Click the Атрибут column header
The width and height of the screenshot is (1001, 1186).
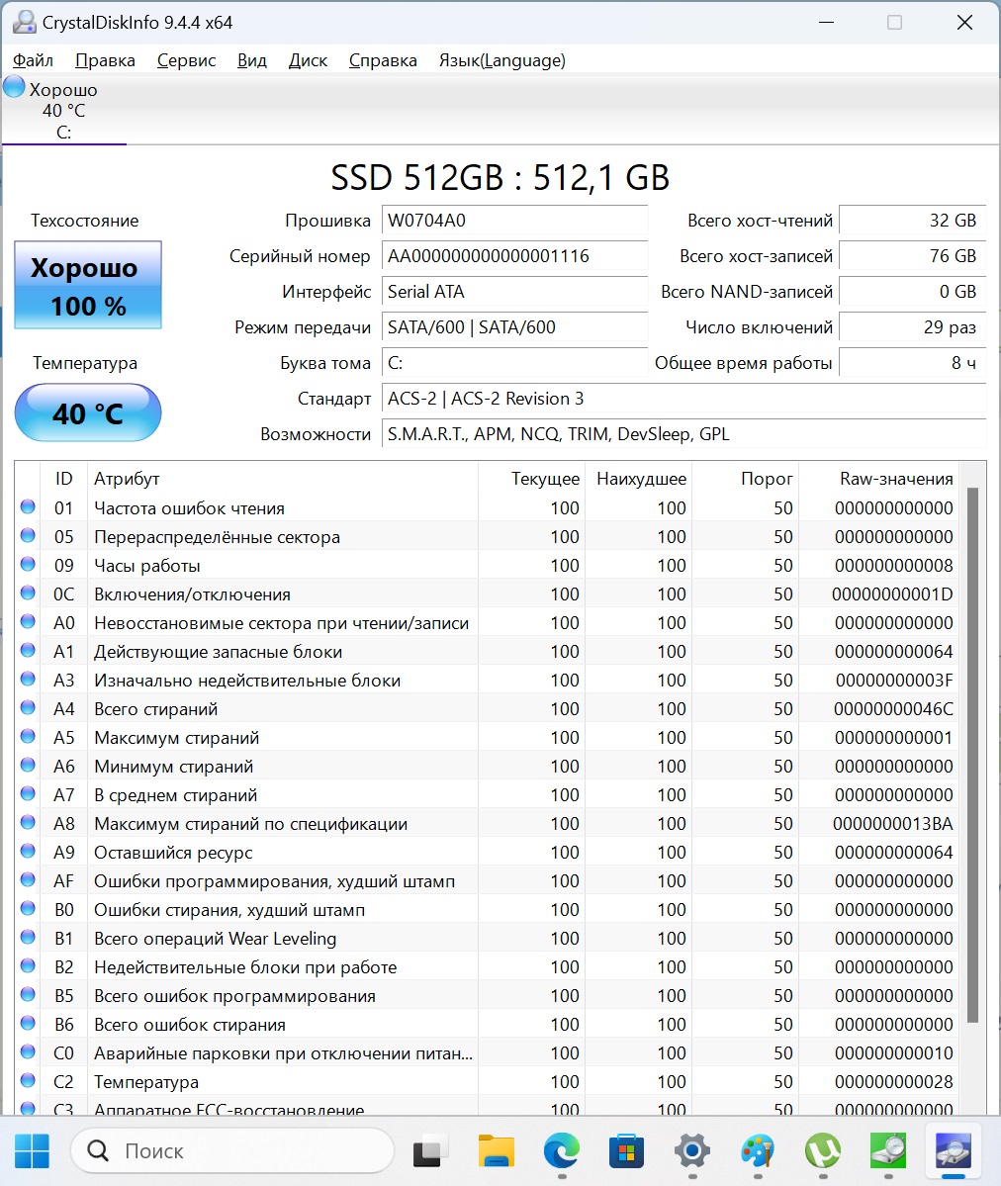[x=282, y=479]
